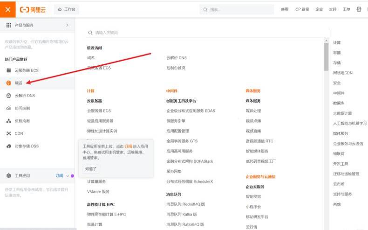Select 媒体处理 product

tap(253, 111)
